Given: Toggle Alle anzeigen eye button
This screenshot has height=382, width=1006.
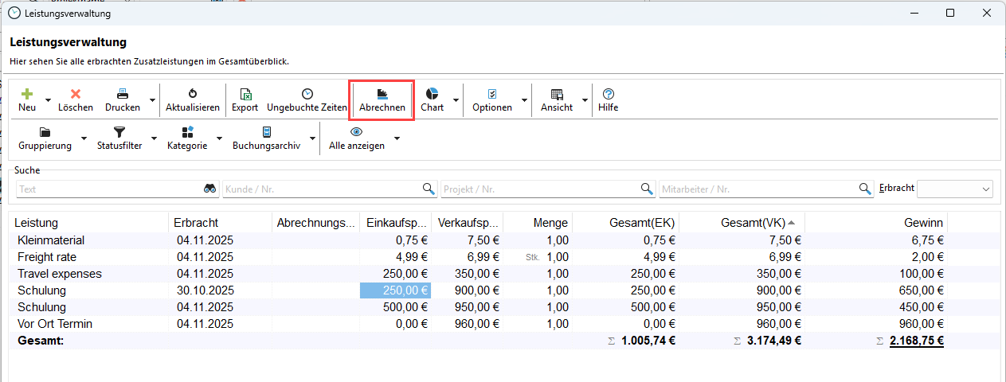Looking at the screenshot, I should [x=356, y=138].
